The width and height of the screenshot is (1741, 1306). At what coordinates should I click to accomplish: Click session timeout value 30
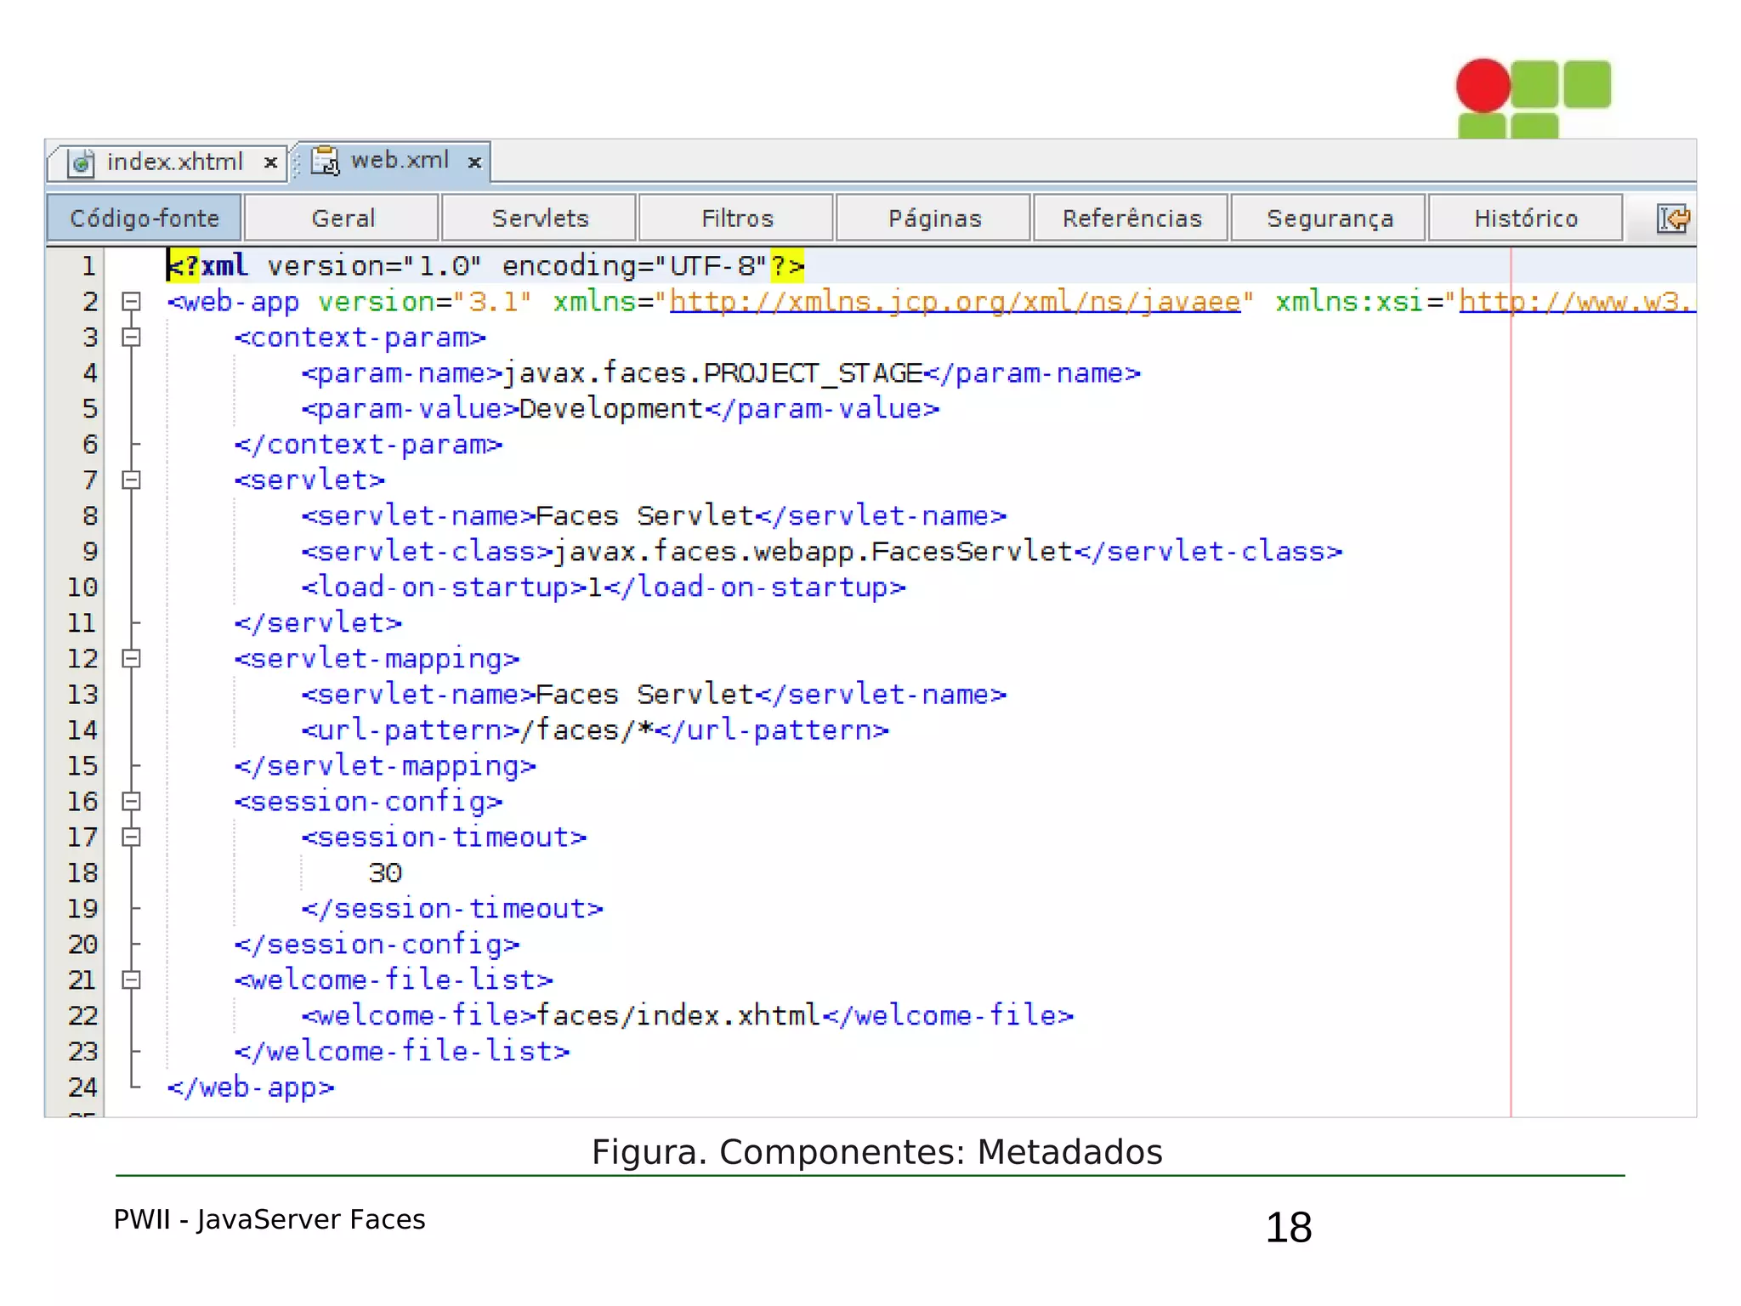385,873
